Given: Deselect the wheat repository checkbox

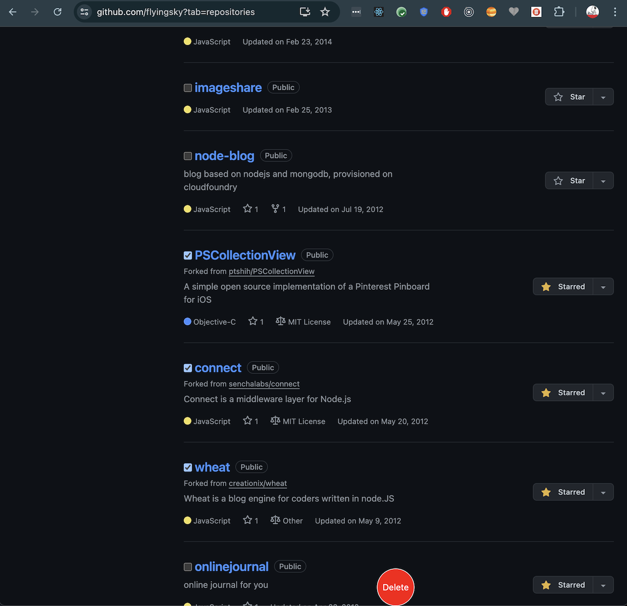Looking at the screenshot, I should coord(188,468).
